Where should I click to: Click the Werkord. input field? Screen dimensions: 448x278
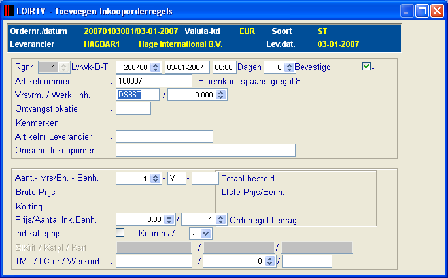307,261
